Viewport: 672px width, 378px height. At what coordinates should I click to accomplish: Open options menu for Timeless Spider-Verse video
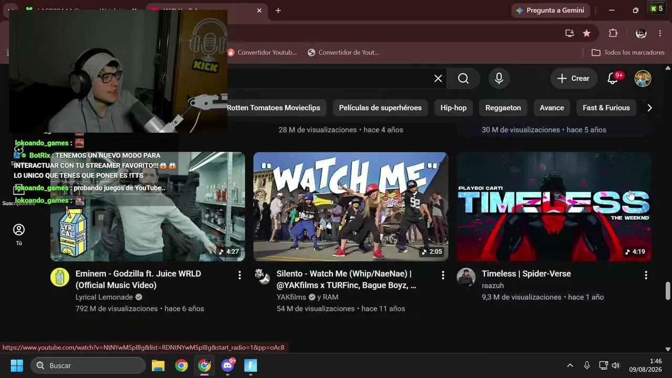click(646, 275)
